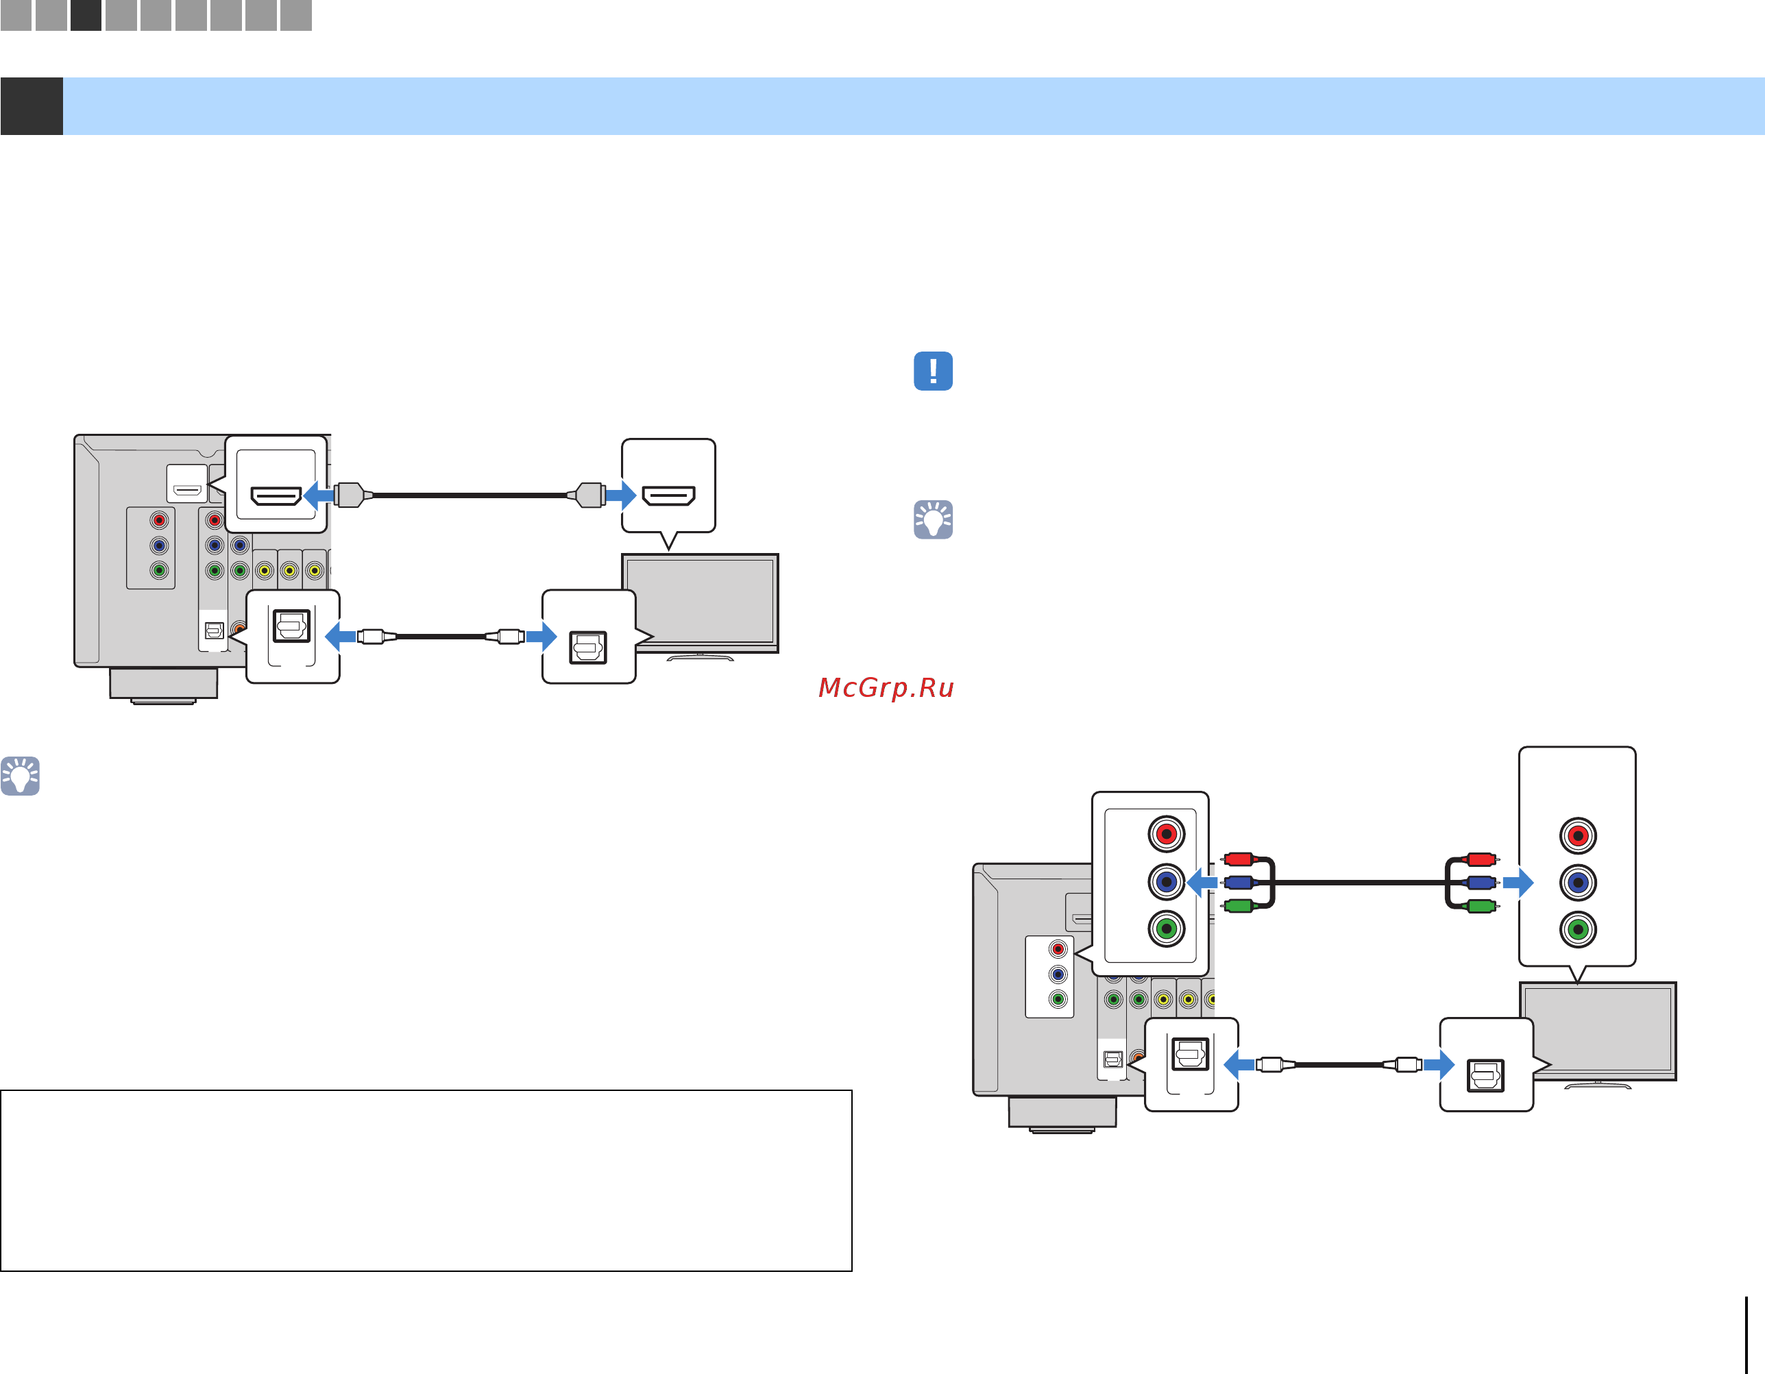Click the light bulb tip icon below the caution icon
1765x1374 pixels.
(933, 519)
